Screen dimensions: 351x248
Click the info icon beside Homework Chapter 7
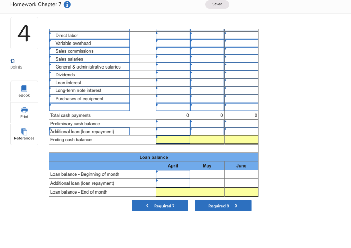pyautogui.click(x=67, y=4)
